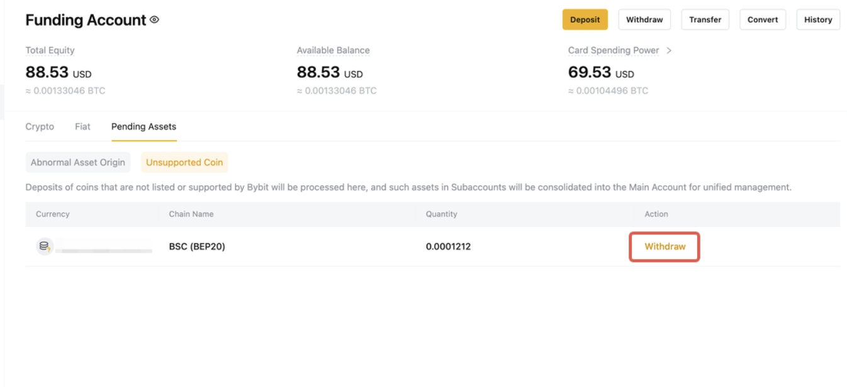Click the top Withdraw button
847x389 pixels.
click(644, 19)
